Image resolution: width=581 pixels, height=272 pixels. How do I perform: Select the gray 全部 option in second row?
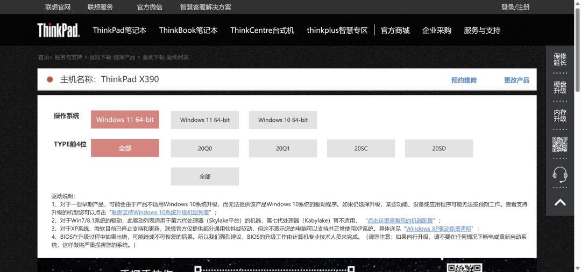click(x=205, y=177)
